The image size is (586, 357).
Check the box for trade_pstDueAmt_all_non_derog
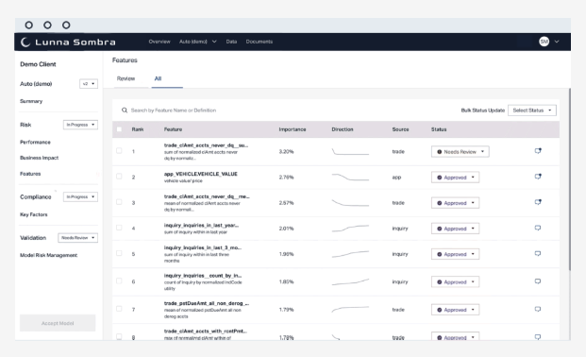tap(119, 309)
